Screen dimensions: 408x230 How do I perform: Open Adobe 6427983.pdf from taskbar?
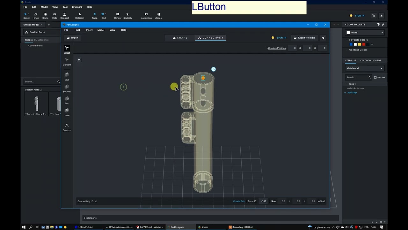[150, 227]
